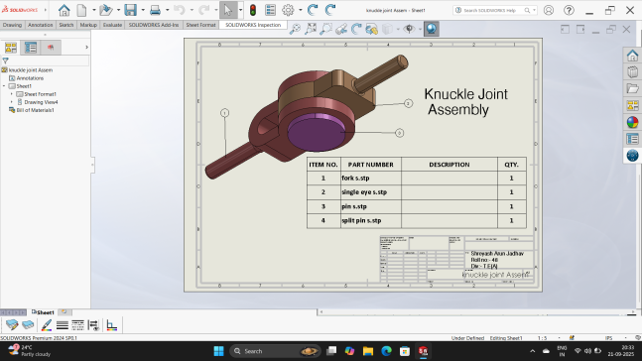This screenshot has height=361, width=642.
Task: Open the FeatureManager design tree tab
Action: [11, 48]
